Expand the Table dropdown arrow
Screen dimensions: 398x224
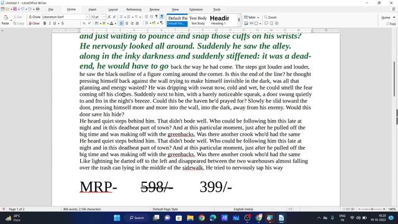coord(258,17)
